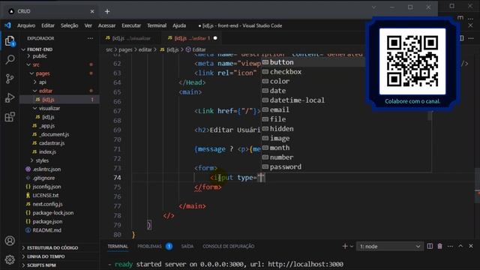
Task: Open the Manage gear settings icon
Action: pyautogui.click(x=10, y=259)
